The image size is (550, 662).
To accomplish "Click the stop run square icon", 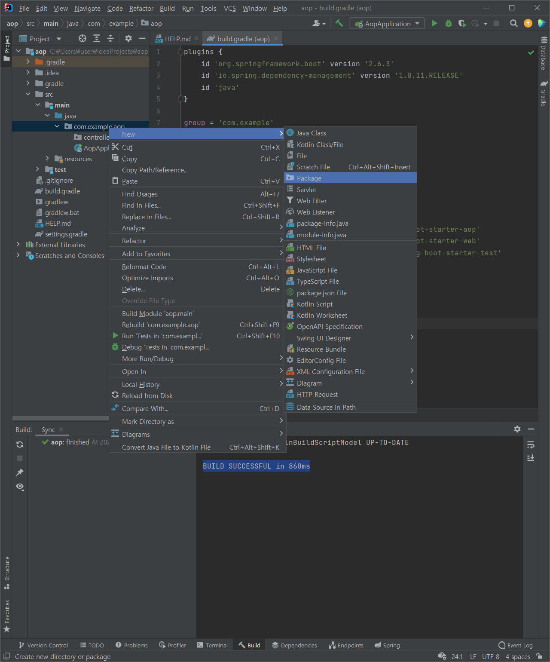I will (x=496, y=23).
